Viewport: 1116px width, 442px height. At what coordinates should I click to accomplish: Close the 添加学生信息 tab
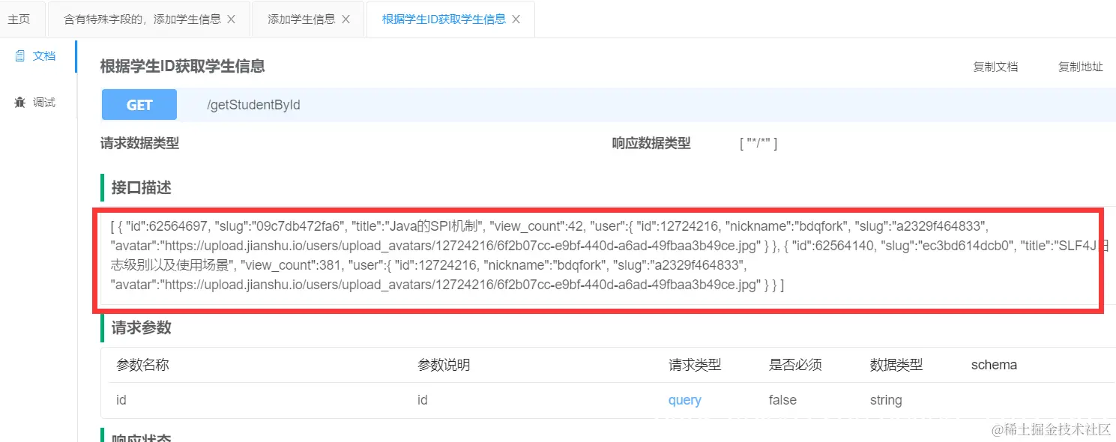click(345, 19)
